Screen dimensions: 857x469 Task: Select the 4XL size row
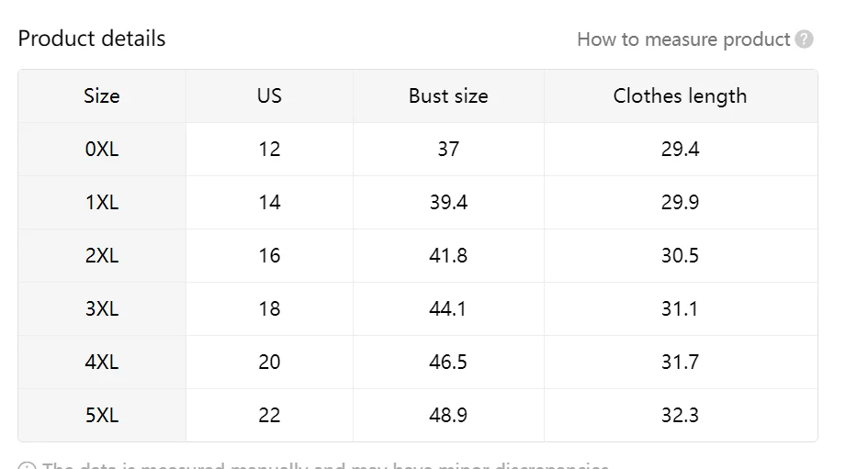point(101,363)
